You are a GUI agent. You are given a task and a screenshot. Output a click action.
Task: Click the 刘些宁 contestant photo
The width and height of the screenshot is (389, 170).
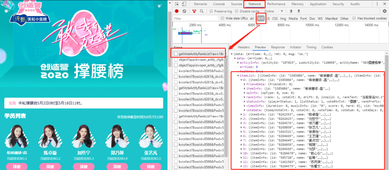coord(84,136)
